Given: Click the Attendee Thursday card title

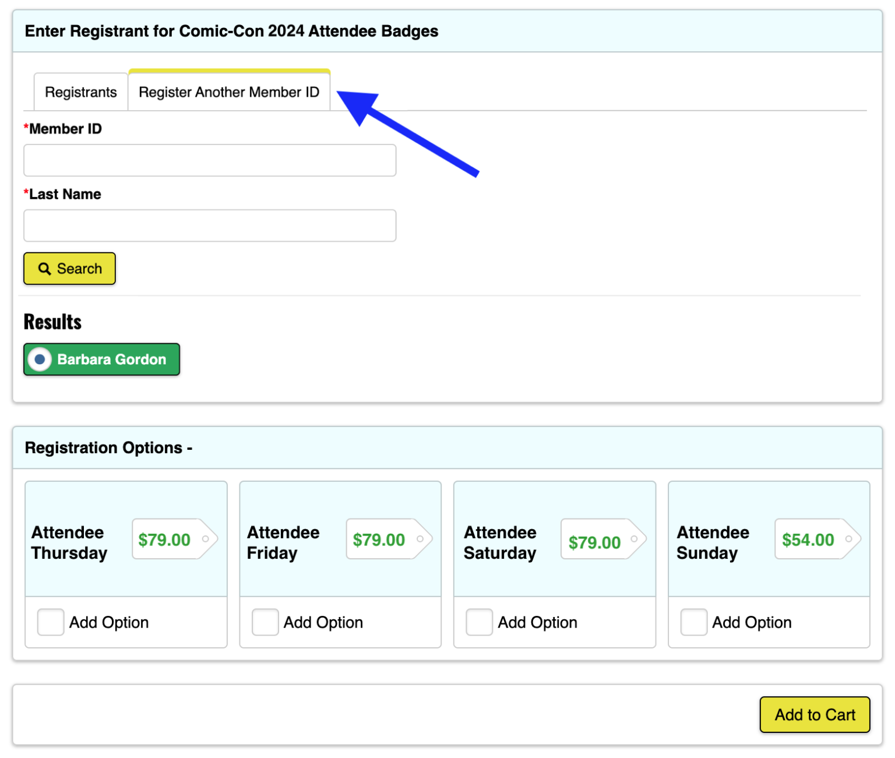Looking at the screenshot, I should (x=69, y=542).
